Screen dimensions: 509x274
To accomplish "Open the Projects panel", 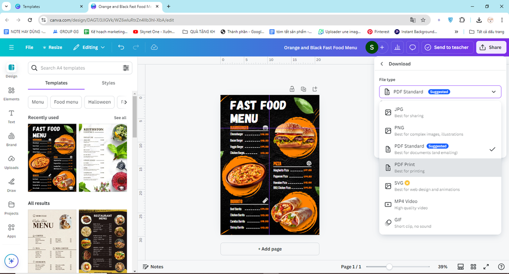I will point(11,208).
